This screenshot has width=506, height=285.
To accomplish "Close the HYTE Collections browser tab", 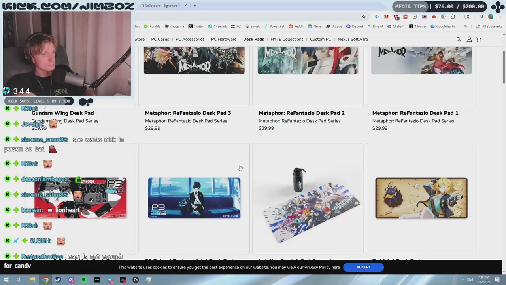I will (x=185, y=6).
